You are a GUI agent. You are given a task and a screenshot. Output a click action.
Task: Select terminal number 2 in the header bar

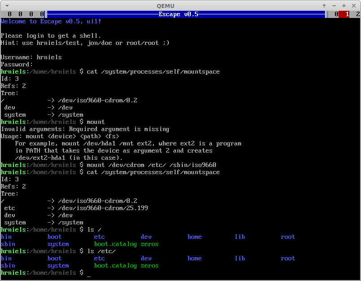click(x=358, y=14)
